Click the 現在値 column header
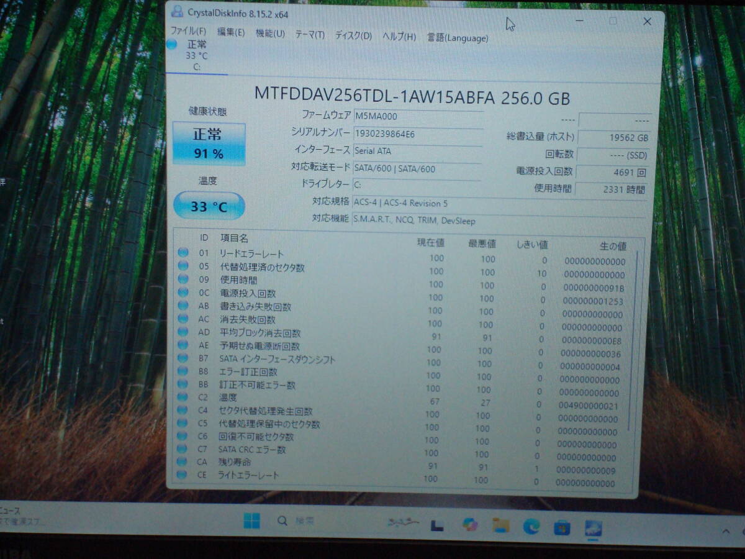This screenshot has width=745, height=559. [x=430, y=242]
